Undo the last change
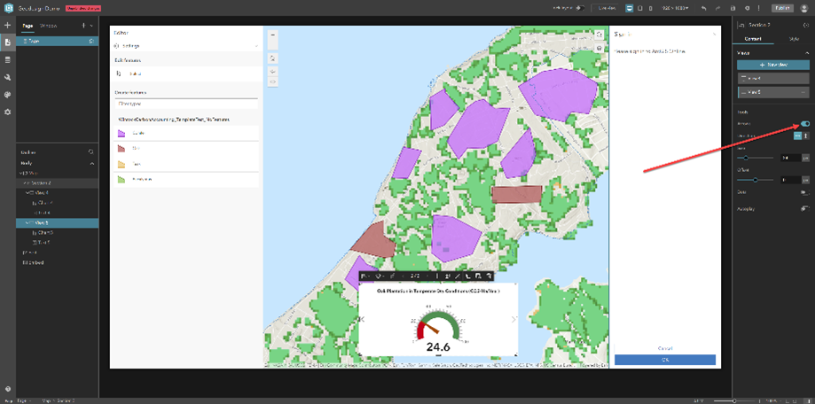The image size is (815, 404). (x=704, y=8)
